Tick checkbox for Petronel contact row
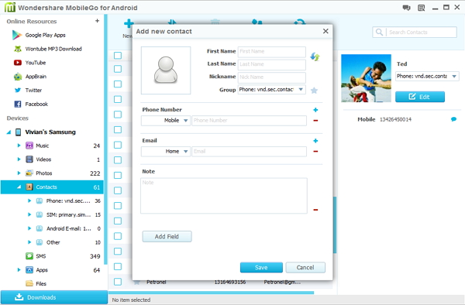 tap(118, 282)
